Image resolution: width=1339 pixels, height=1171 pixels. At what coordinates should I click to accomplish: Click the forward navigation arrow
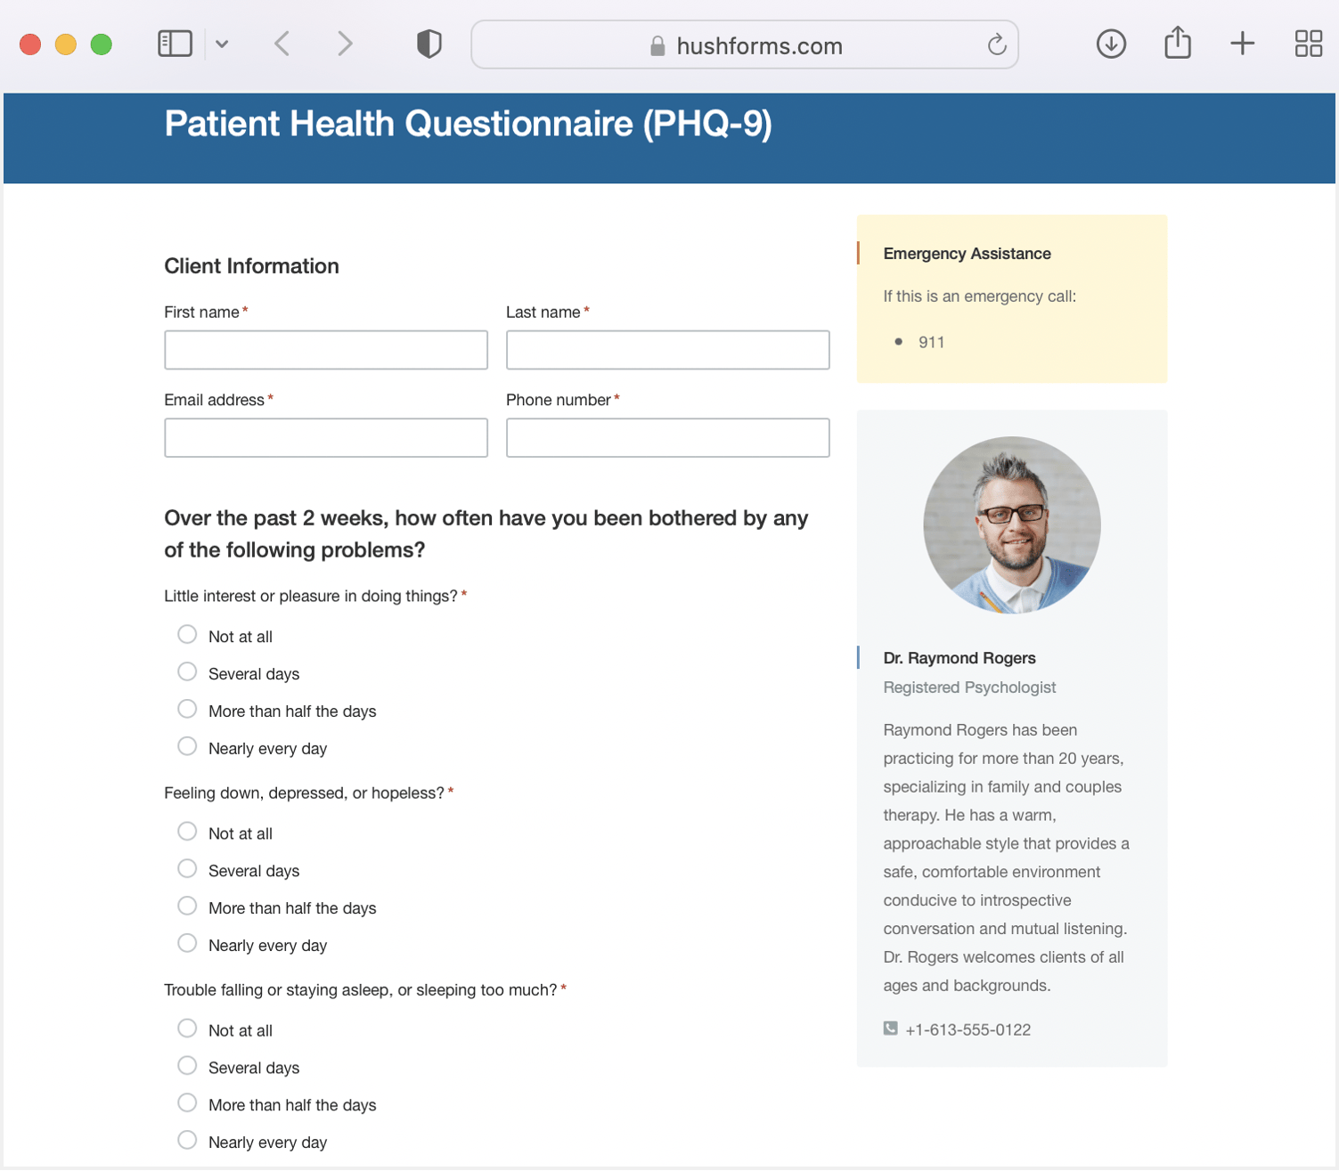(344, 43)
